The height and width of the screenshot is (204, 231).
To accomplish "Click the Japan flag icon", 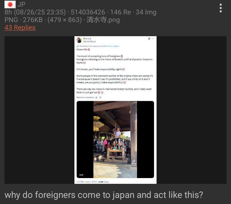I will (x=10, y=4).
